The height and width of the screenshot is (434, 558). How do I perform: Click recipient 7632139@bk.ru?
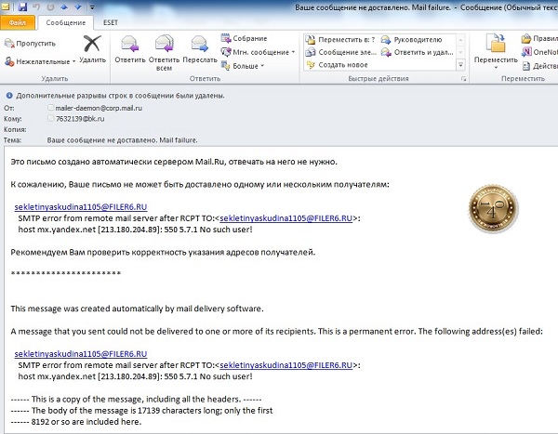(80, 118)
